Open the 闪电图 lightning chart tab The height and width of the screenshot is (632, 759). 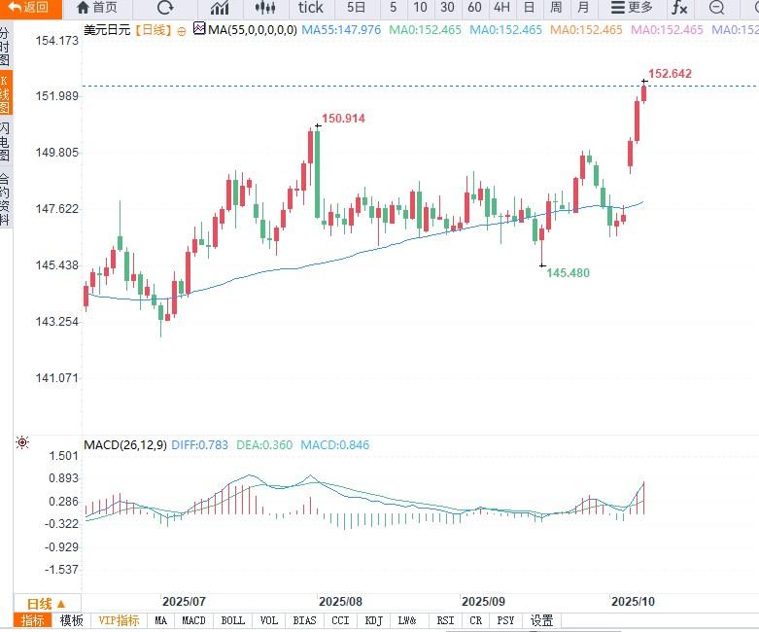pyautogui.click(x=6, y=143)
